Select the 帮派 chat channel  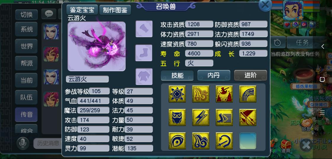pyautogui.click(x=26, y=63)
